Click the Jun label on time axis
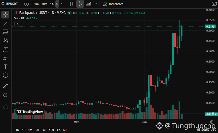The image size is (218, 133). [x=144, y=122]
